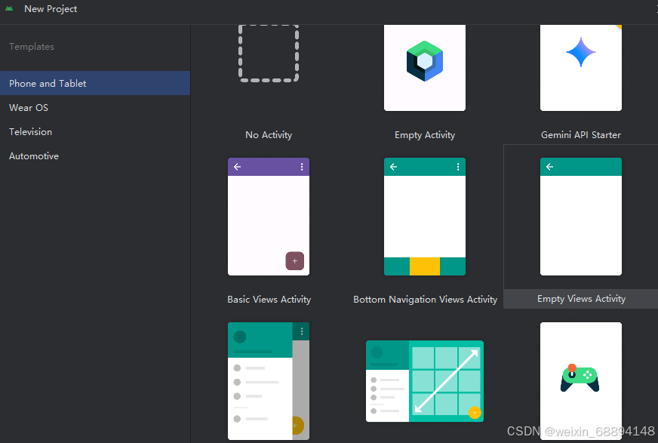Click the Bottom Navigation Views Activity label

coord(425,300)
